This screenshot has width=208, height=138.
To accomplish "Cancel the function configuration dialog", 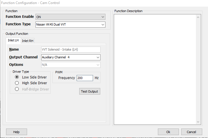I will (x=192, y=132).
